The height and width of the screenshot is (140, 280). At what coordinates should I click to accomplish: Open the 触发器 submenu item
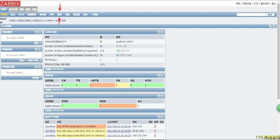43,15
